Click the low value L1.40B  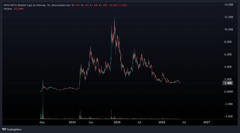pos(94,5)
